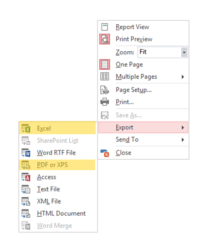The image size is (203, 242).
Task: Click the Report View icon
Action: click(x=105, y=27)
